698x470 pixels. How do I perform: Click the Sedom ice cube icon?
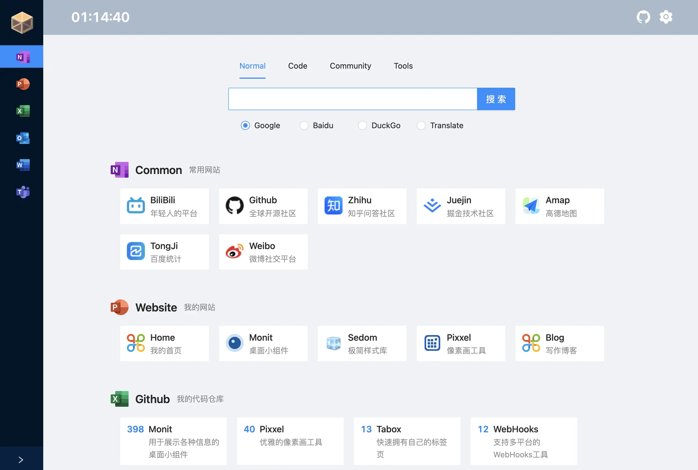click(333, 343)
